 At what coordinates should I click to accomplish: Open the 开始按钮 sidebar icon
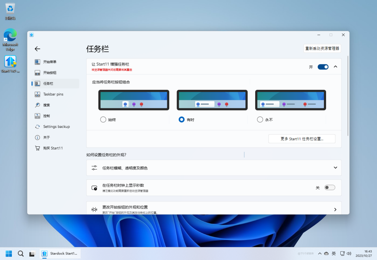(37, 73)
